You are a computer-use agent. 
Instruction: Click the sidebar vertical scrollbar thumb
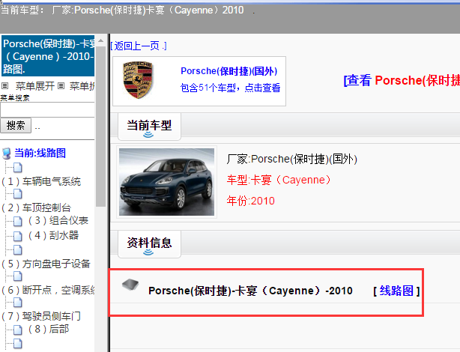100,126
